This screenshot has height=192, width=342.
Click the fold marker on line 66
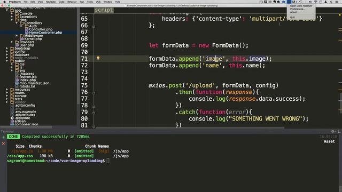click(94, 27)
